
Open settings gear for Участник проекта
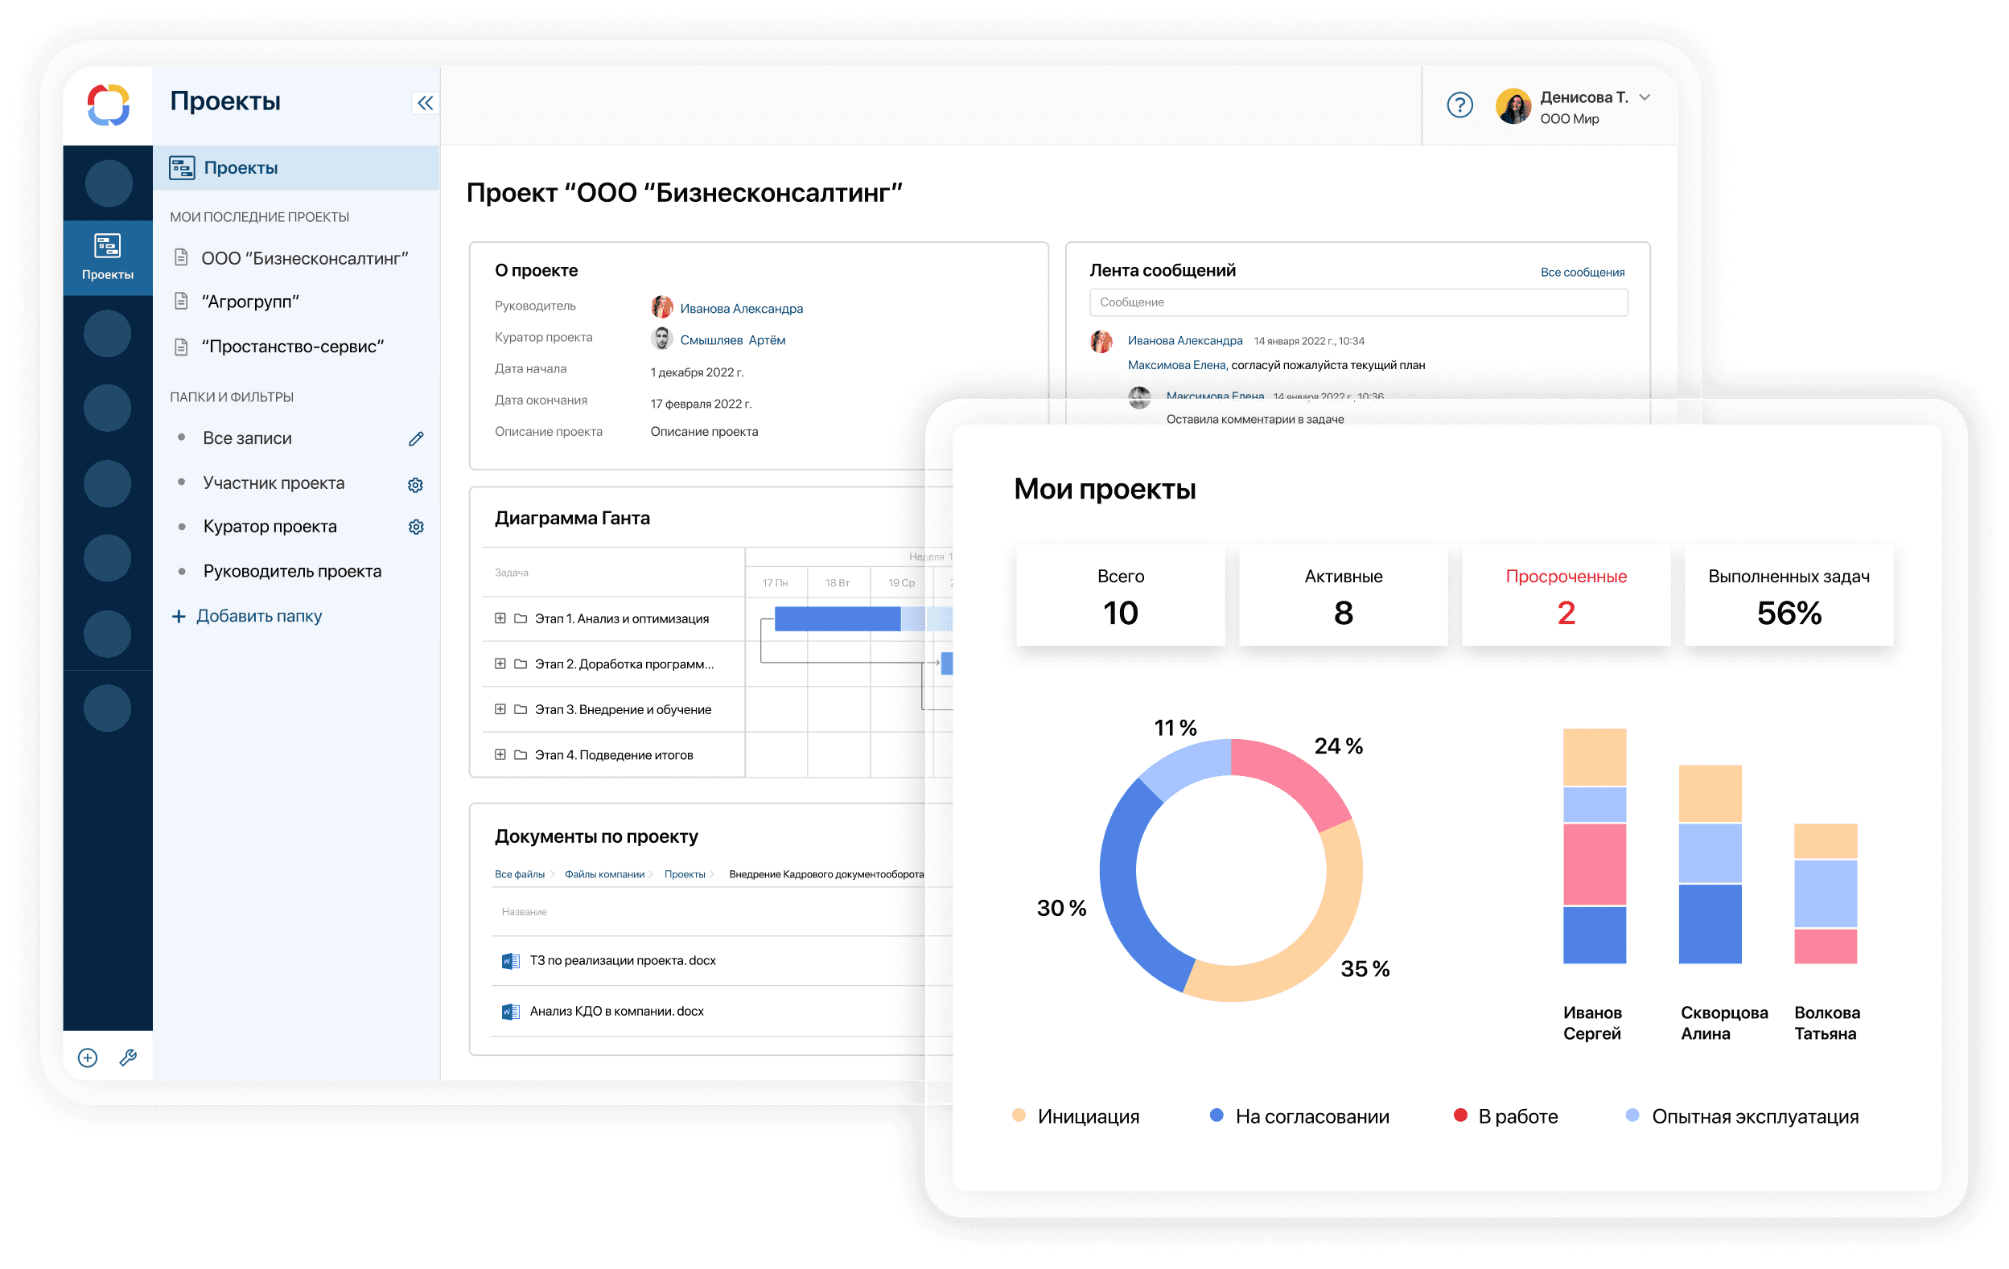coord(415,485)
